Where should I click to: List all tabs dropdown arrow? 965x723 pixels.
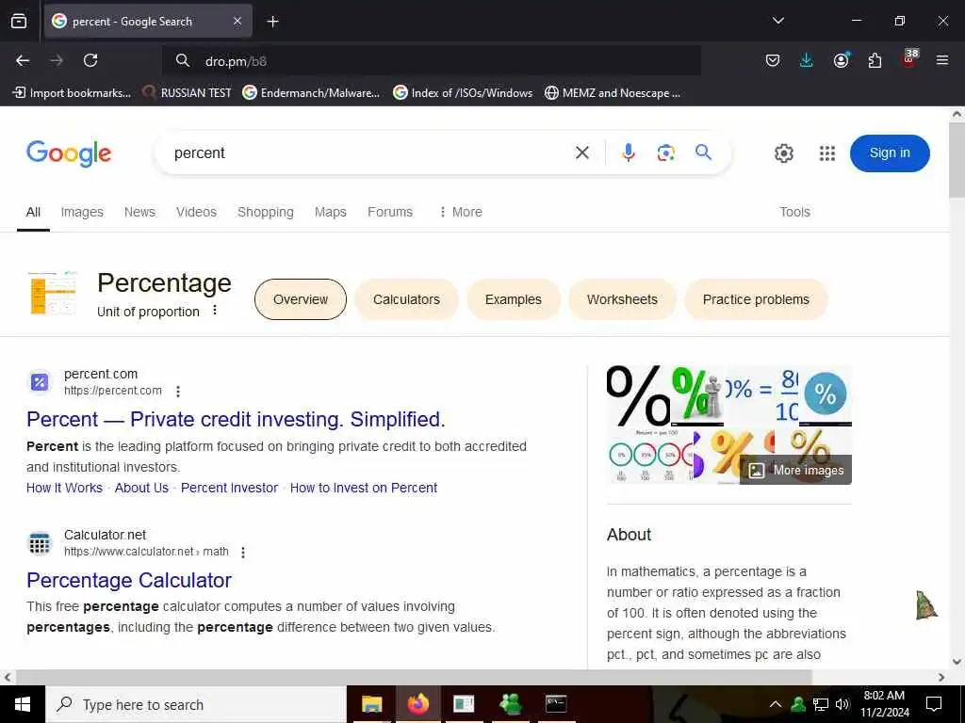pos(777,21)
